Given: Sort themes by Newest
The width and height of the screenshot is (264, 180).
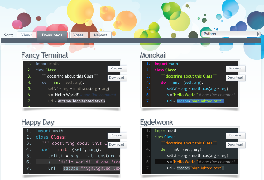Looking at the screenshot, I should 100,35.
